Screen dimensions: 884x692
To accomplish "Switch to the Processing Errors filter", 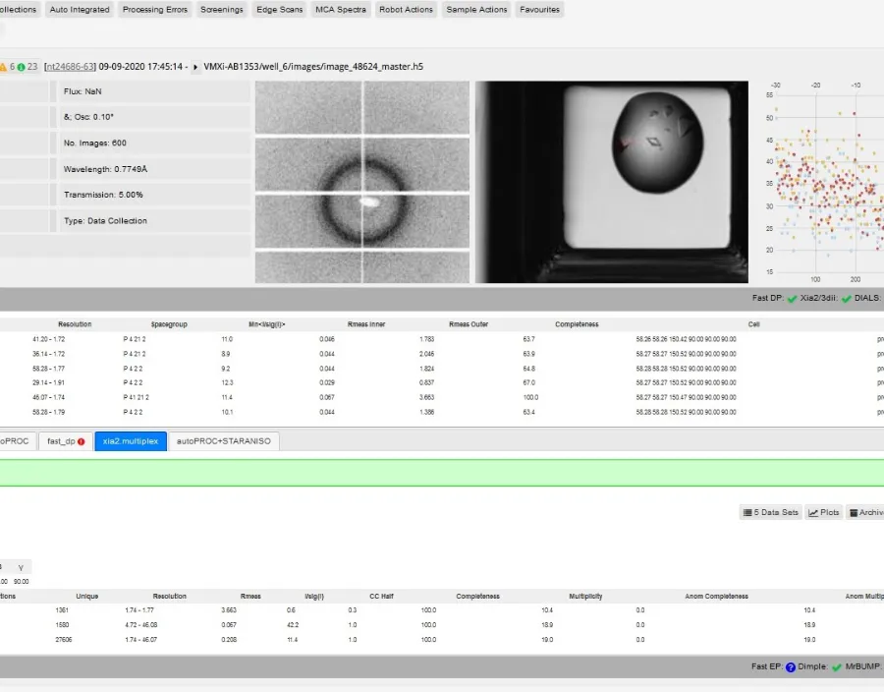I will pos(155,10).
